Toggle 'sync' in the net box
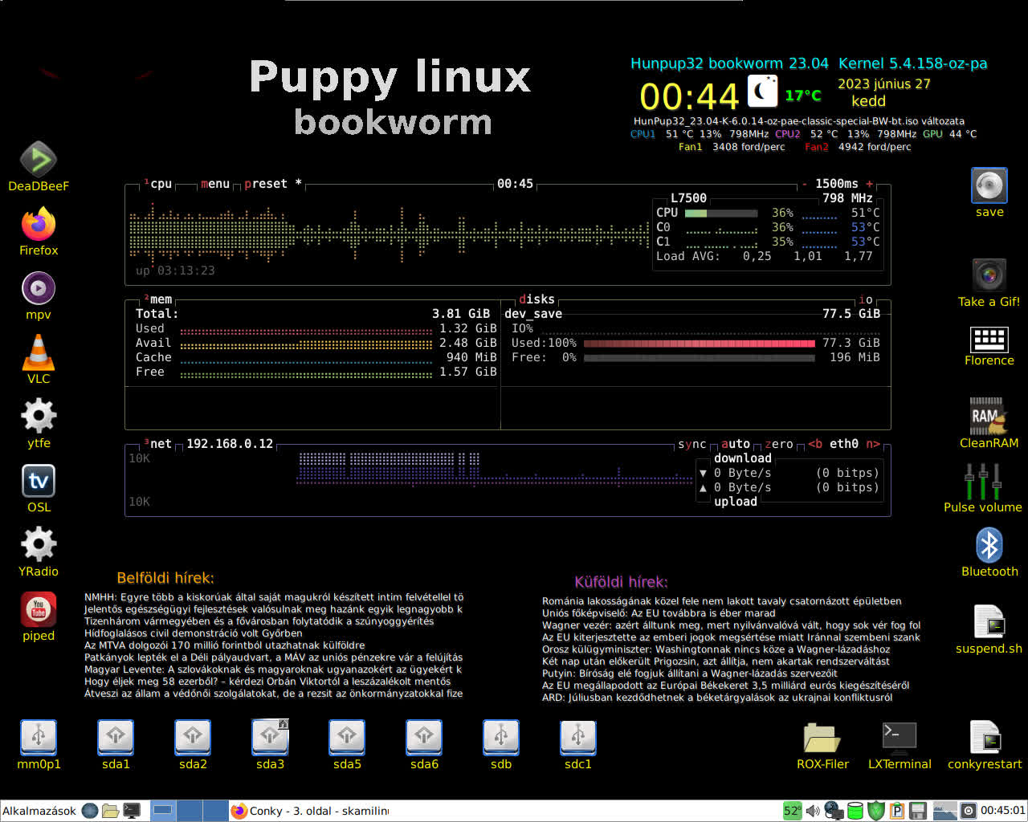The width and height of the screenshot is (1028, 822). click(691, 444)
